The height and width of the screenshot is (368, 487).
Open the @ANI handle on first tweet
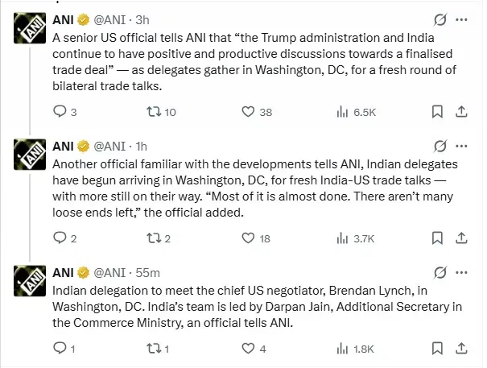[x=113, y=19]
